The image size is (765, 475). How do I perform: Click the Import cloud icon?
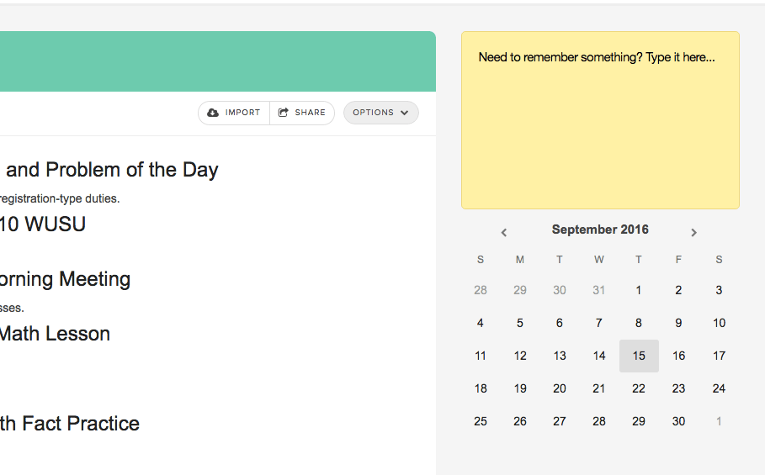(x=213, y=113)
